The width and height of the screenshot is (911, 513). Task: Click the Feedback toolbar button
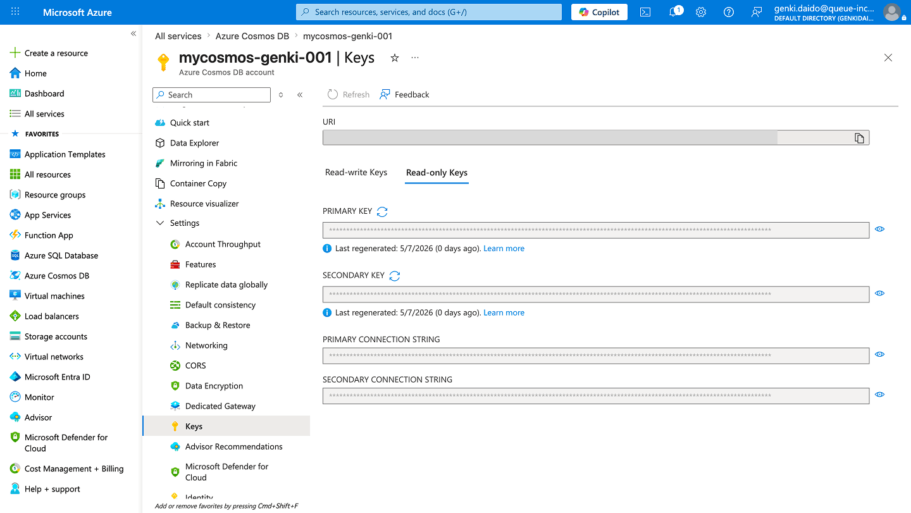[404, 95]
